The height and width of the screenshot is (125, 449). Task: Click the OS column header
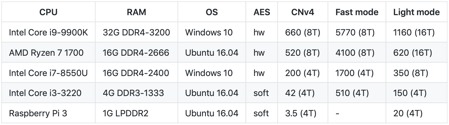click(212, 12)
